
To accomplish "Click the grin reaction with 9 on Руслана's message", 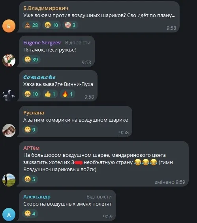I will [30, 130].
